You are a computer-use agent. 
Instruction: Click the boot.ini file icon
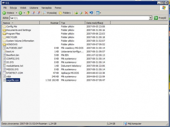[x=4, y=52]
